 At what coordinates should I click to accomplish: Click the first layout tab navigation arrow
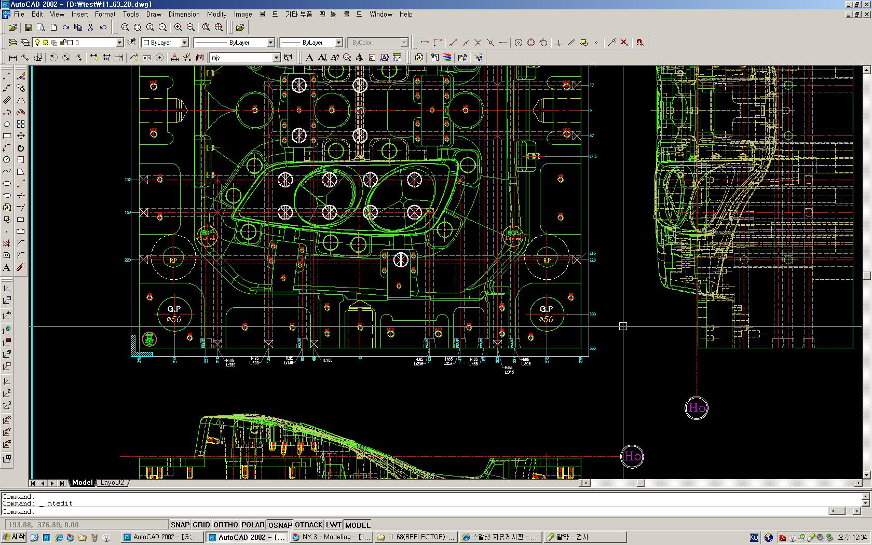tap(33, 483)
